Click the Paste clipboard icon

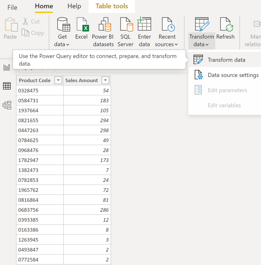(x=11, y=25)
